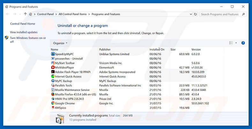Select the Programs and Features breadcrumb
Viewport: 252px width, 129px height.
point(106,14)
